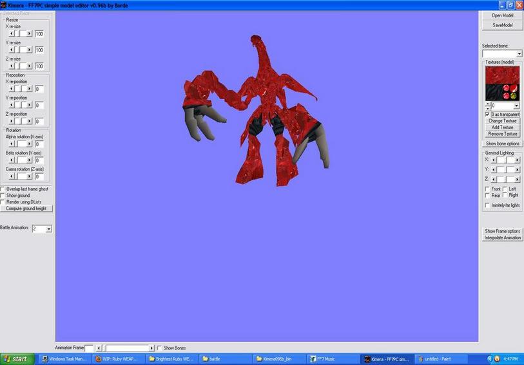This screenshot has height=365, width=524.
Task: Click the X re-size value field
Action: (39, 33)
